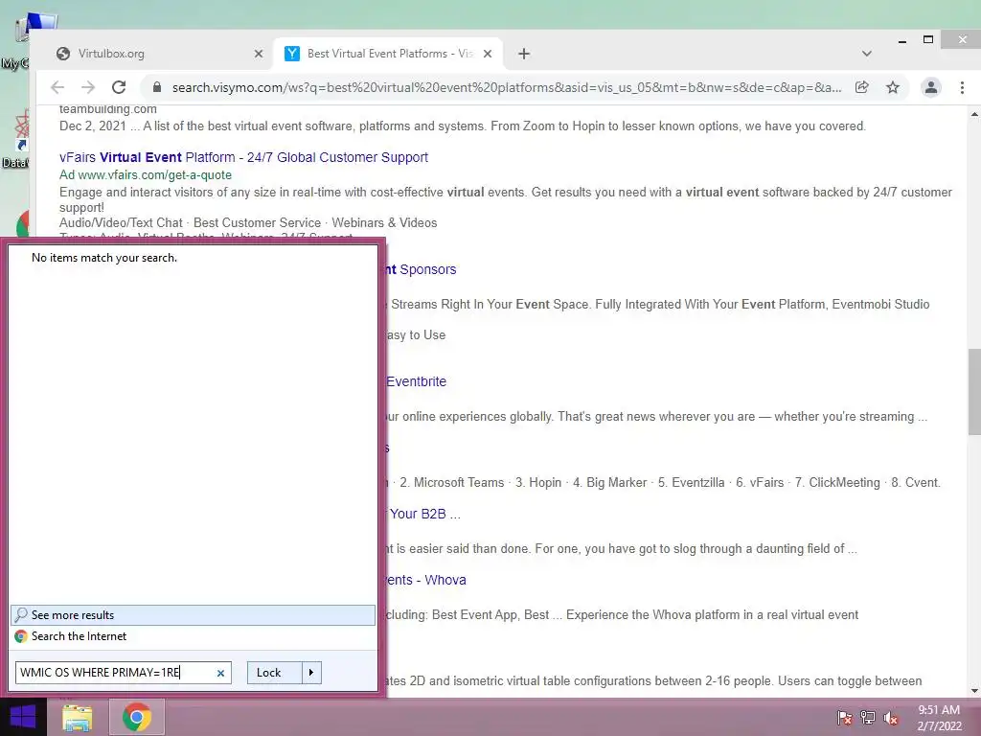Click the Chrome taskbar icon
Image resolution: width=981 pixels, height=736 pixels.
(137, 717)
